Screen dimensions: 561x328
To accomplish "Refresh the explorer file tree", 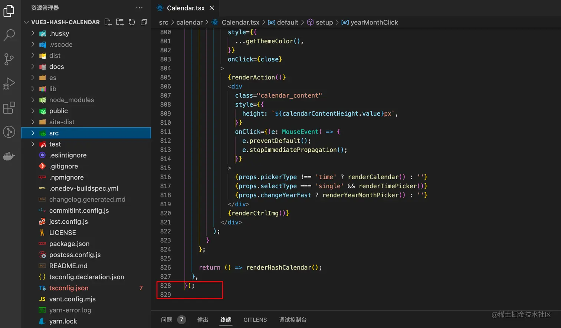I will (x=132, y=22).
